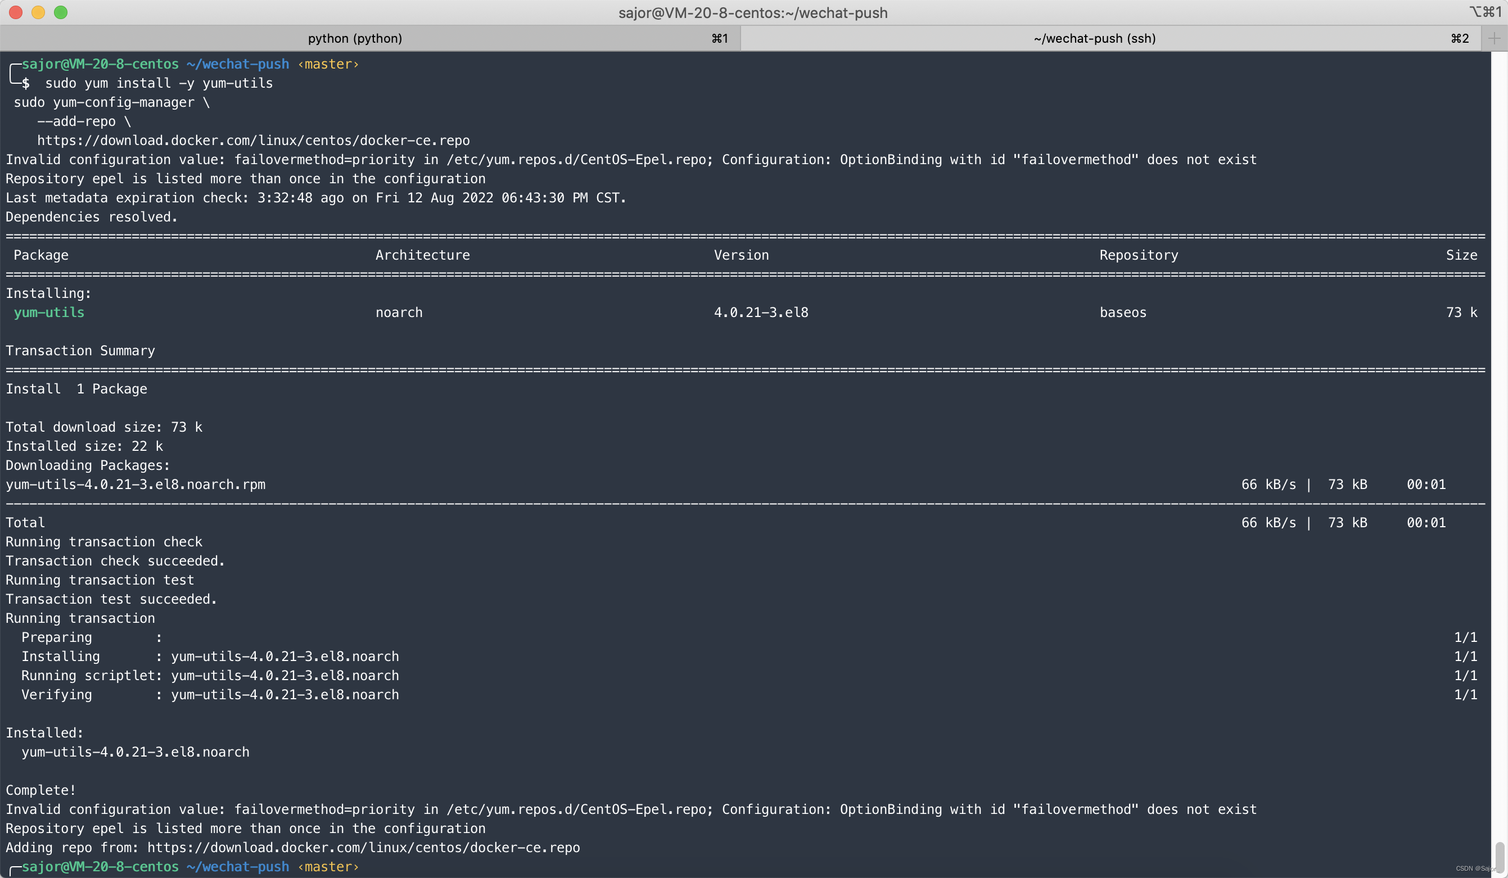Open a new terminal tab with plus
This screenshot has height=878, width=1508.
(x=1493, y=38)
